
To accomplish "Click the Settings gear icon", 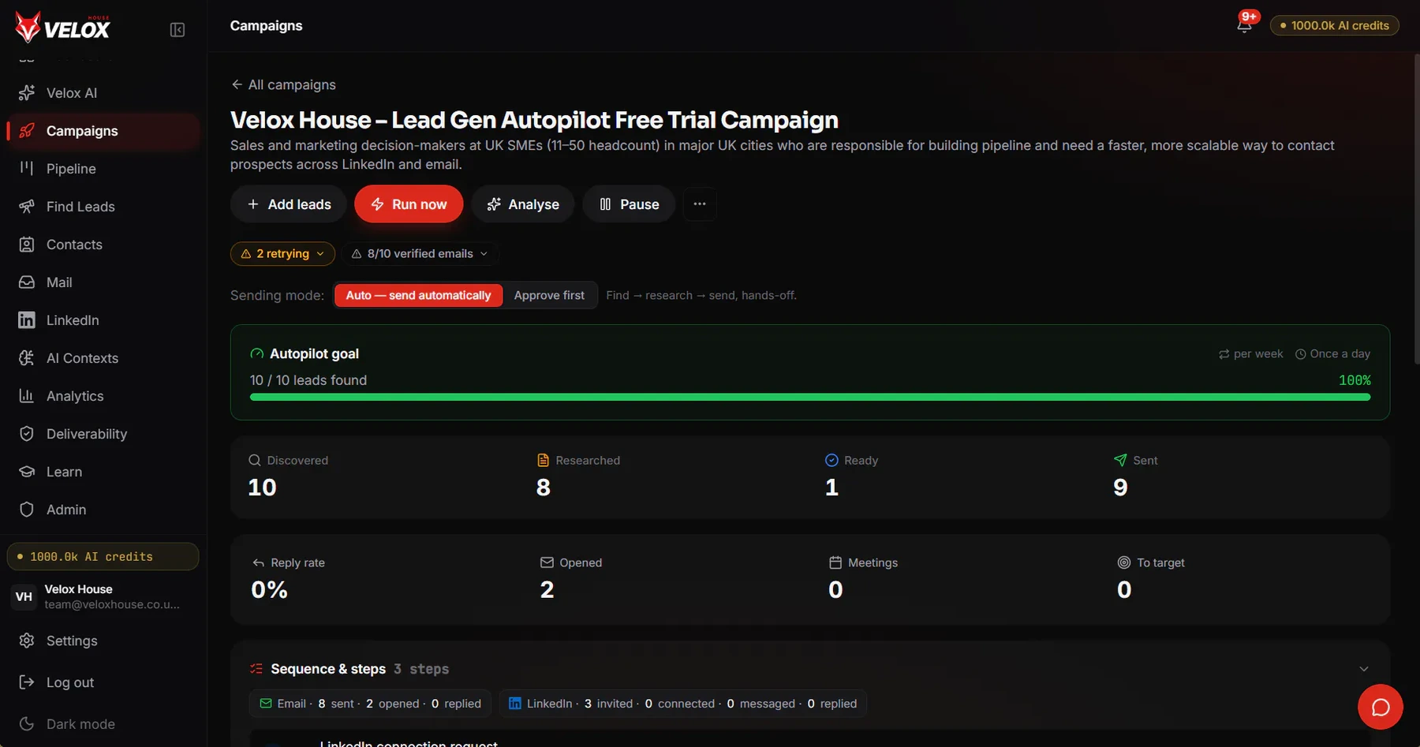I will point(27,641).
